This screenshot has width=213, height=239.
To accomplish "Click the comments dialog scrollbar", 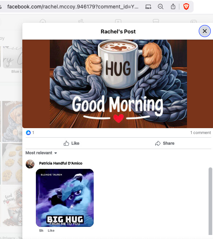I will 210,201.
